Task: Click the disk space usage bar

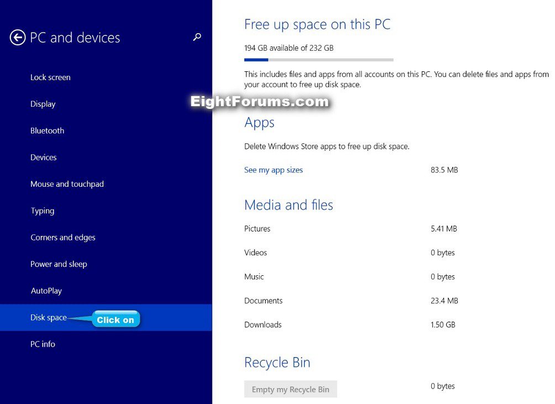Action: [319, 60]
